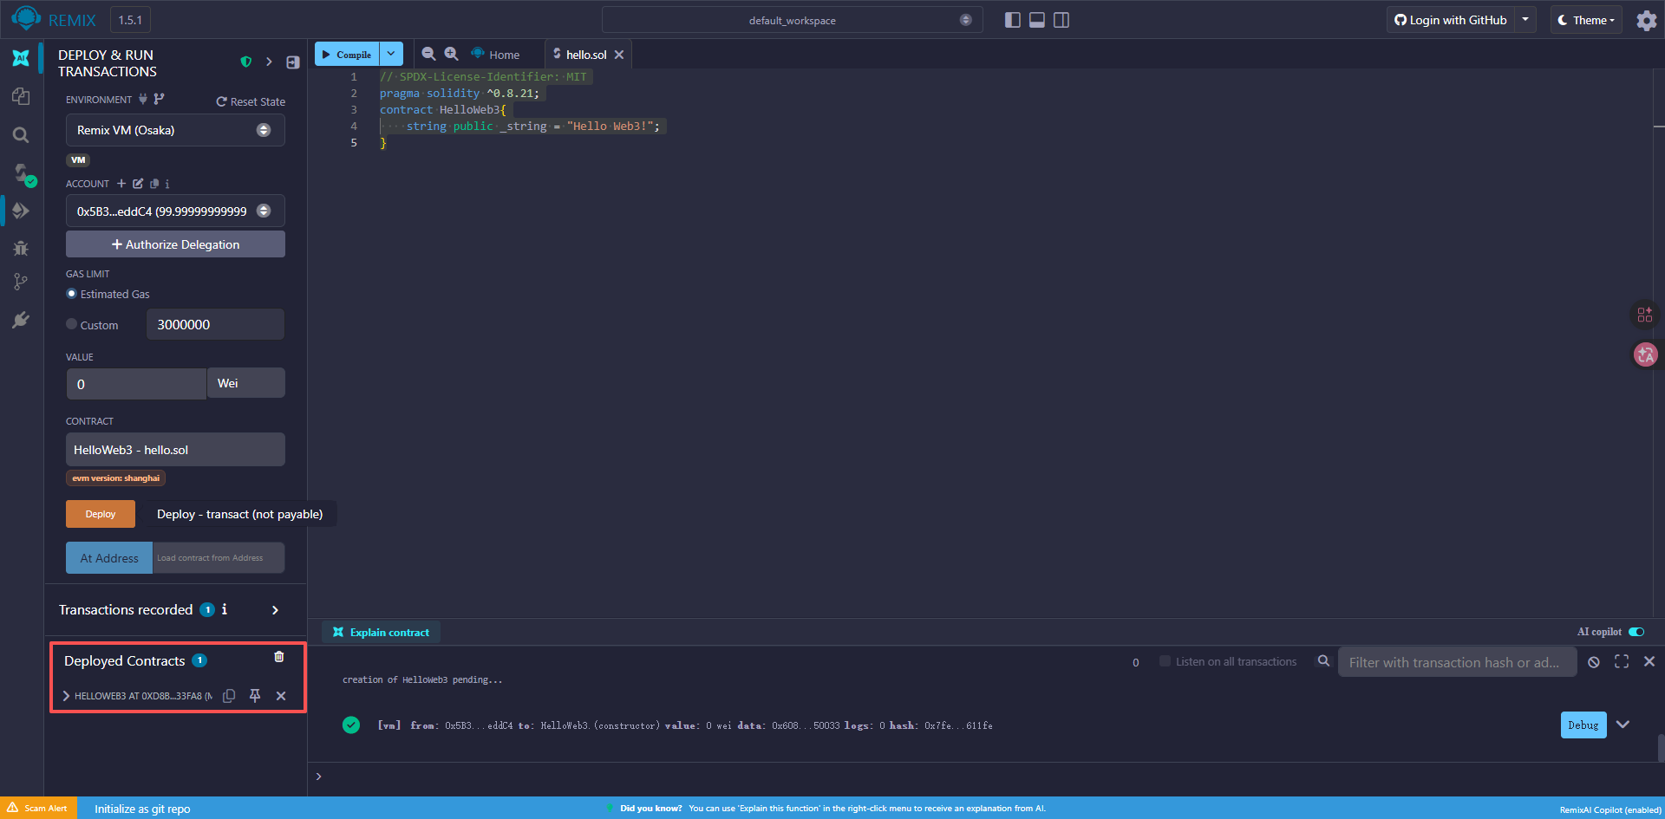Image resolution: width=1665 pixels, height=819 pixels.
Task: Open the Git source control sidebar icon
Action: pyautogui.click(x=21, y=282)
